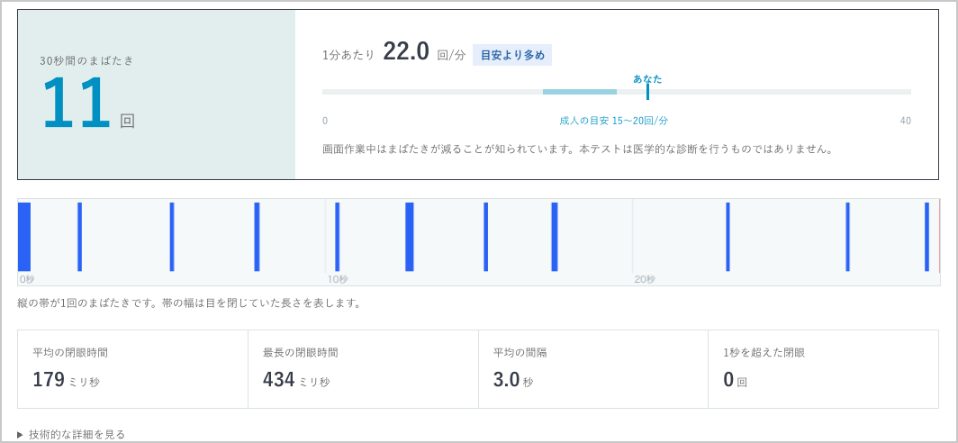This screenshot has height=443, width=958.
Task: Click the 40 gauge maximum label
Action: tap(906, 121)
